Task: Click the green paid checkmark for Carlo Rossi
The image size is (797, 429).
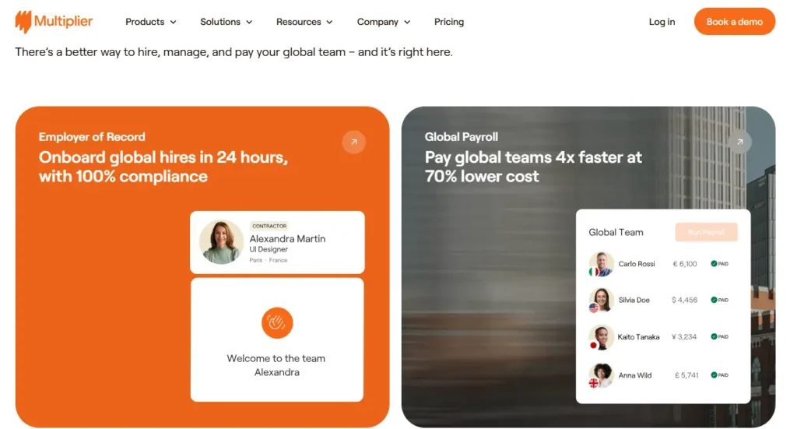Action: tap(714, 264)
